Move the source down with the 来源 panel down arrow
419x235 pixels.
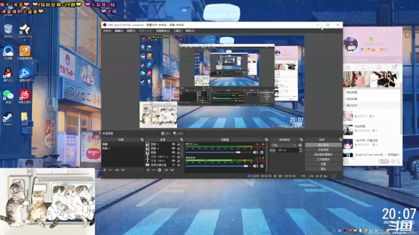tap(172, 170)
